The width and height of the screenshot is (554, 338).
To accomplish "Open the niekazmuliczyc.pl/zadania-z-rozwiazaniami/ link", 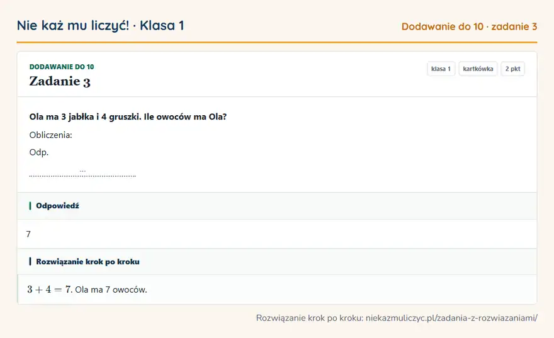I will pos(451,318).
